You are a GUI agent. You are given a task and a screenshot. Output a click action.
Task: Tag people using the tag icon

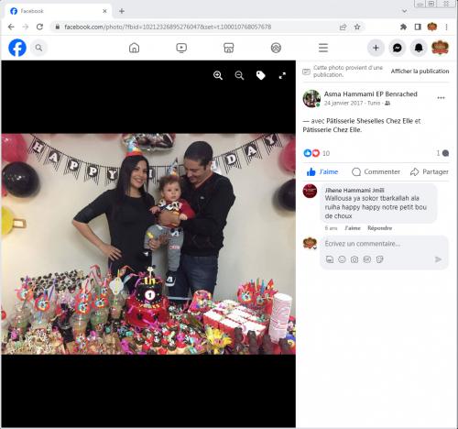coord(260,75)
